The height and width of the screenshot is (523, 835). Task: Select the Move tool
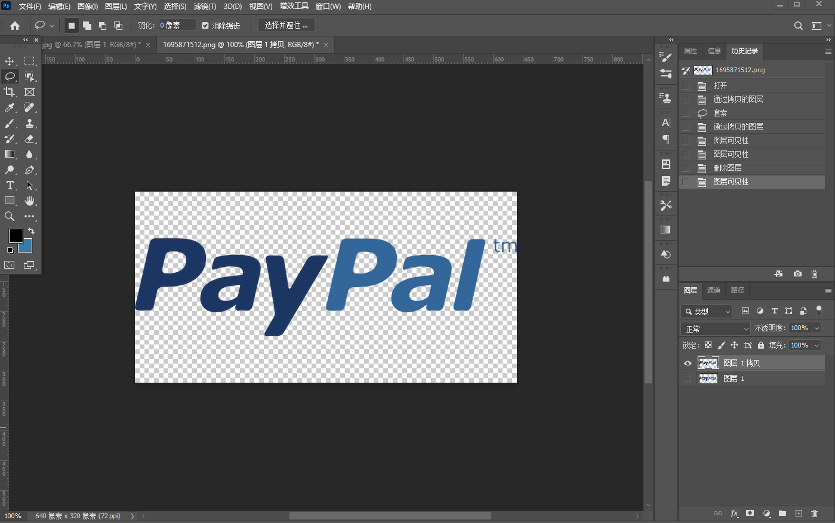tap(10, 61)
